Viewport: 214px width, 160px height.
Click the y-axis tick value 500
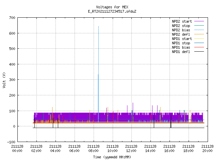(12, 49)
